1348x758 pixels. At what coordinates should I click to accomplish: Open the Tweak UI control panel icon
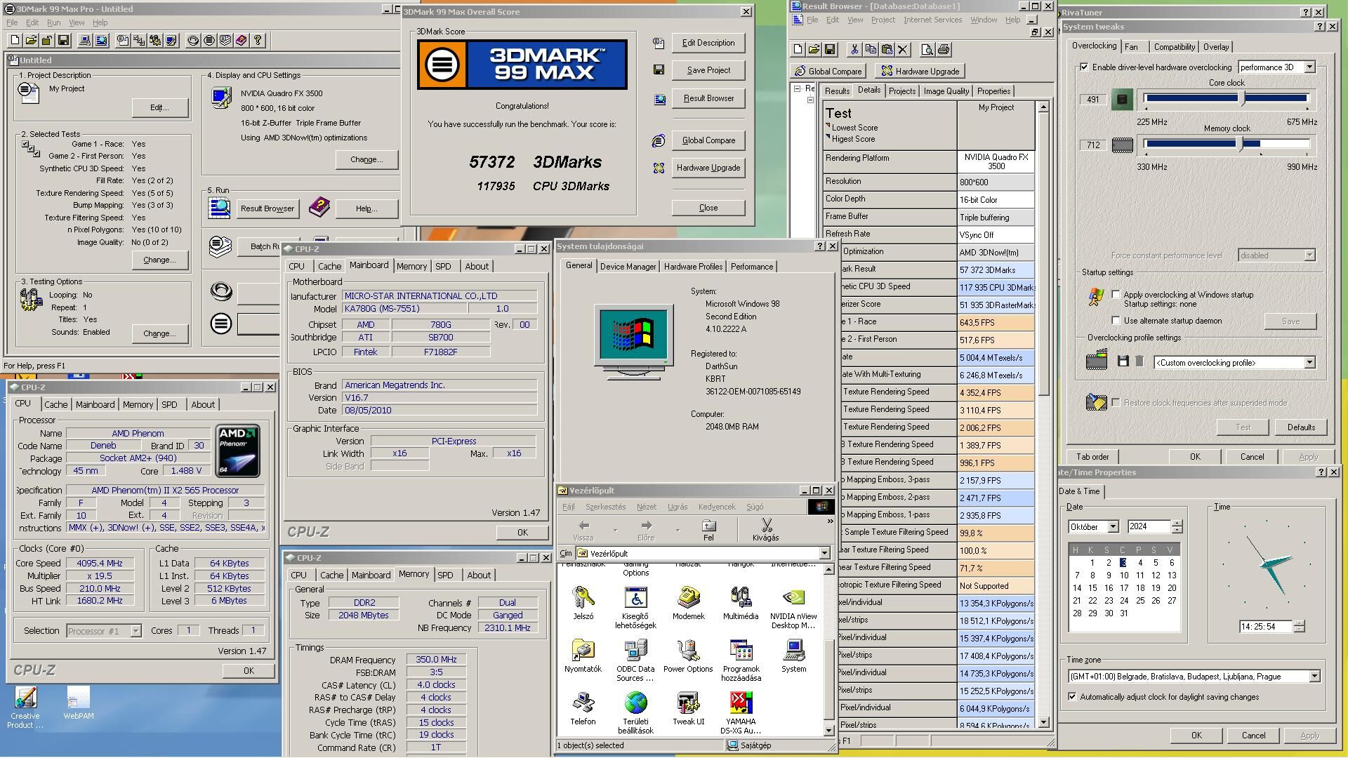pos(688,708)
